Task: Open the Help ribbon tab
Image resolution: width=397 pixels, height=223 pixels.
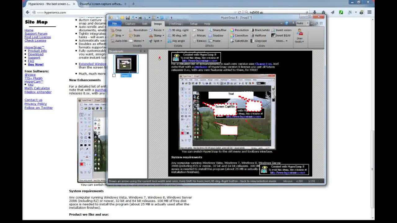Action: [207, 24]
